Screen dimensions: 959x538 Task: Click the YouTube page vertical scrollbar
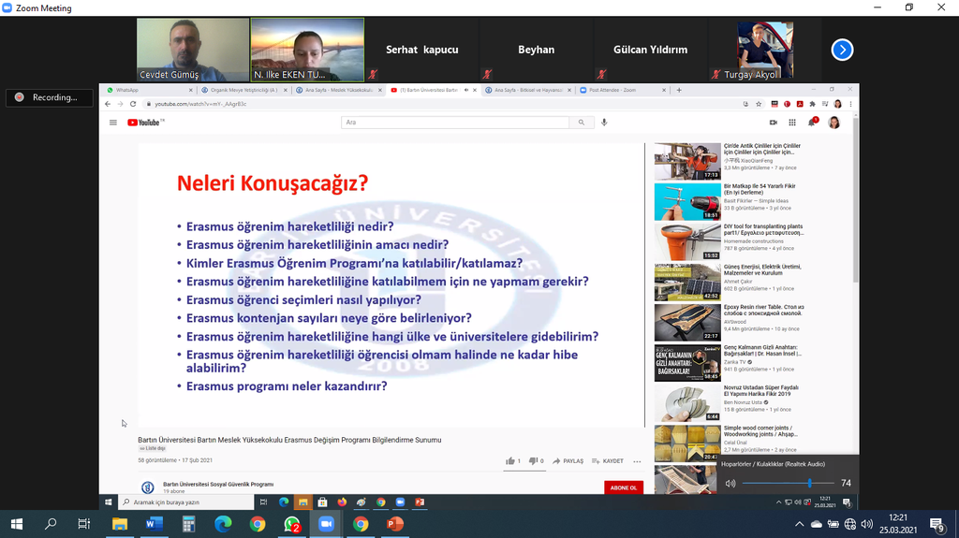(855, 198)
